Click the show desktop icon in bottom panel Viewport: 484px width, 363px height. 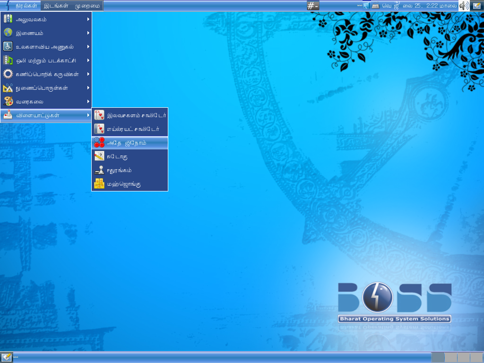tap(7, 357)
